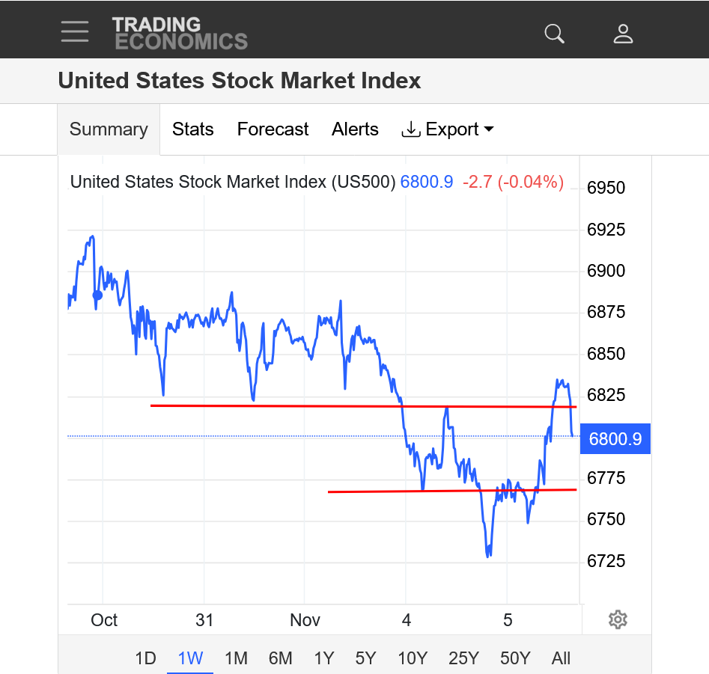Expand the Export dropdown
The width and height of the screenshot is (709, 674).
[448, 129]
